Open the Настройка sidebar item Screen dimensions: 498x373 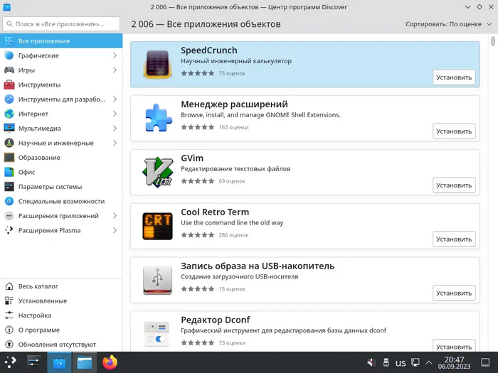pos(34,315)
